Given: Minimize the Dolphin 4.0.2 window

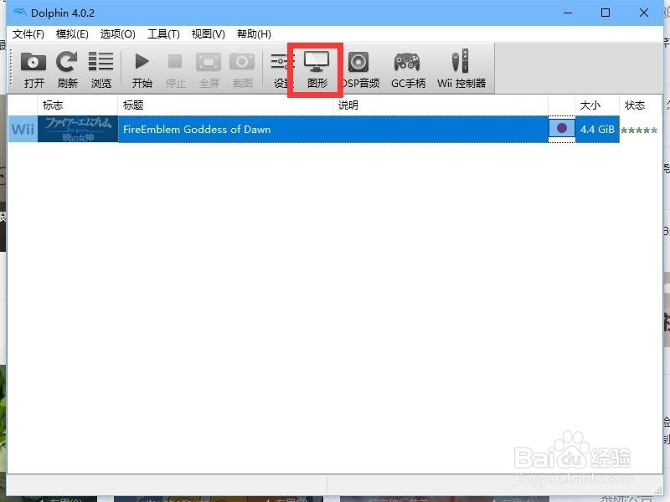Looking at the screenshot, I should tap(568, 13).
